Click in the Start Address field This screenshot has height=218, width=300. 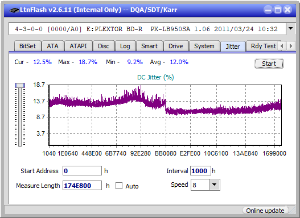[x=83, y=170]
